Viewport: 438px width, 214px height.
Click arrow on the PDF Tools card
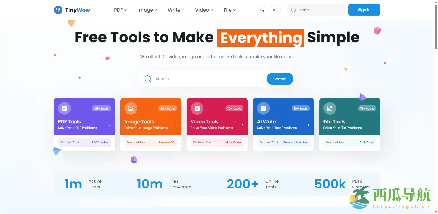tap(109, 125)
